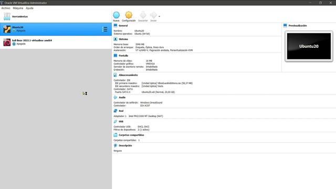Select the Herramientas tools entry
Viewport: 336px width, 189px height.
[x=56, y=16]
